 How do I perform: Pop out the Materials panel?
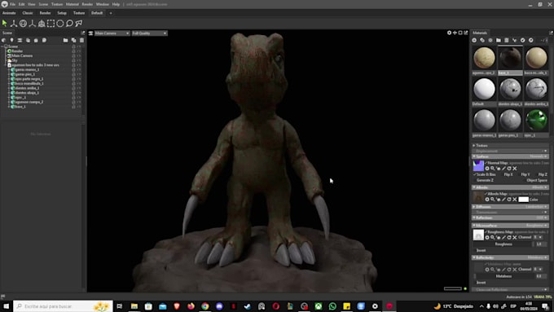click(x=551, y=33)
